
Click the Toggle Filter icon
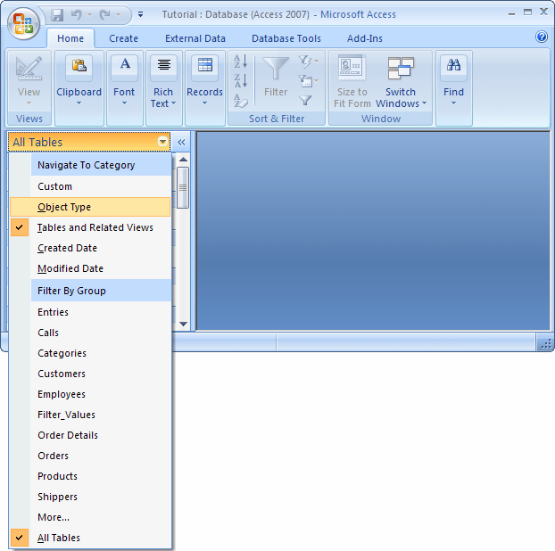(x=305, y=101)
